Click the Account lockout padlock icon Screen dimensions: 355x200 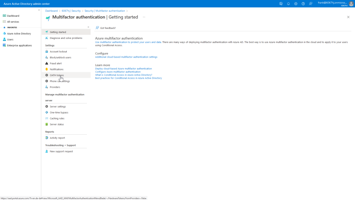point(47,52)
